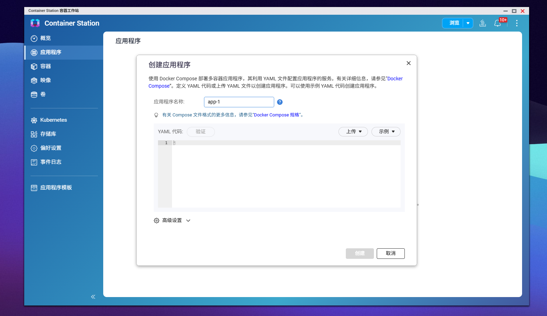Open the 概览 overview gauge icon

click(34, 38)
